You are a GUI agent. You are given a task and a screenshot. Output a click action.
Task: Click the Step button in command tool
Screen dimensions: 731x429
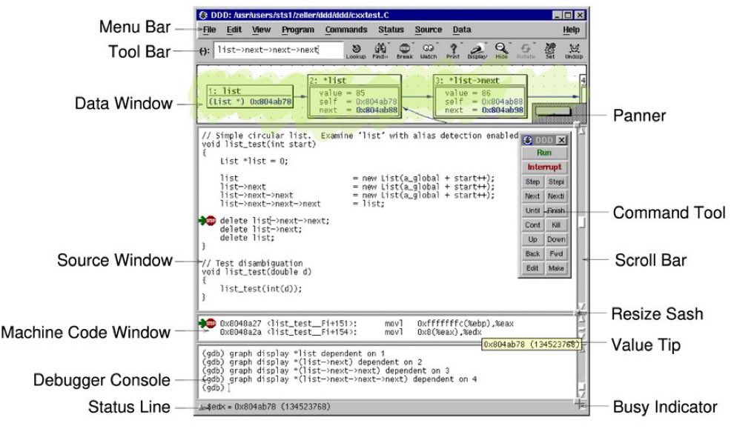click(532, 182)
